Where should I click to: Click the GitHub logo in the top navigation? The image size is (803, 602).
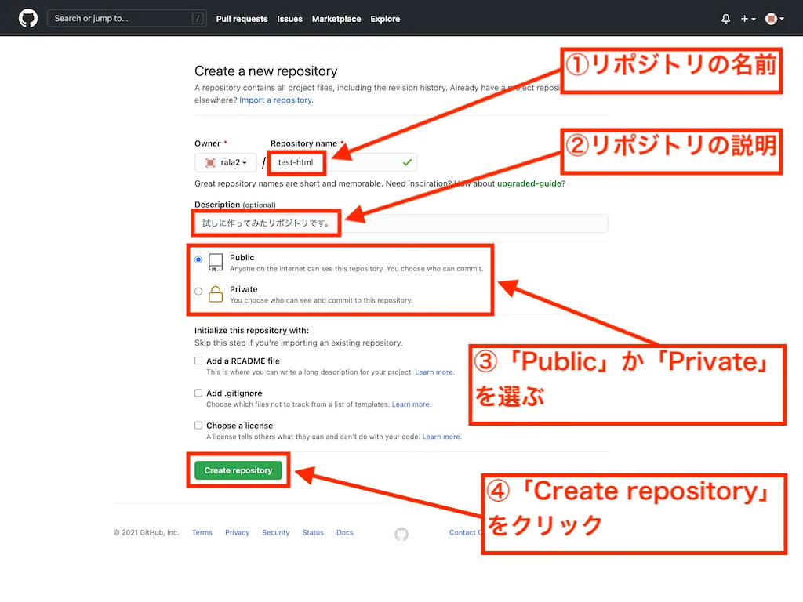click(x=27, y=17)
